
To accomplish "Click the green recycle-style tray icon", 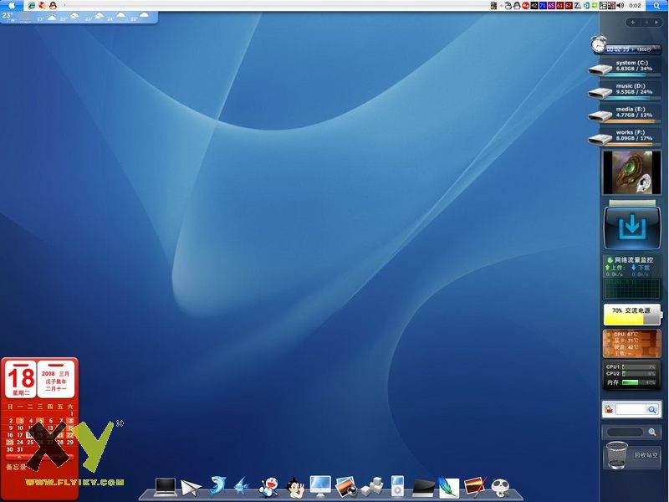I will [x=594, y=5].
